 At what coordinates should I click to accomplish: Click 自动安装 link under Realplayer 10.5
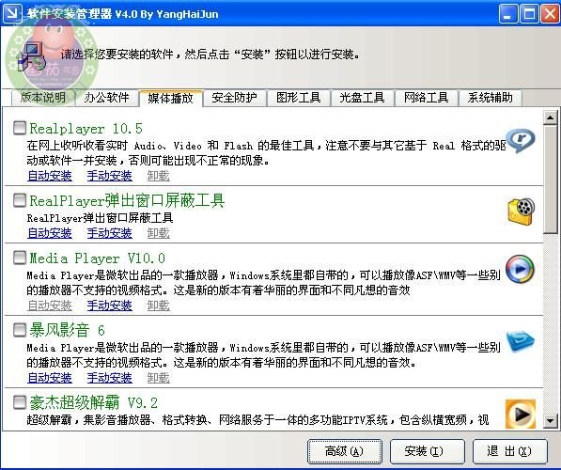pos(50,176)
